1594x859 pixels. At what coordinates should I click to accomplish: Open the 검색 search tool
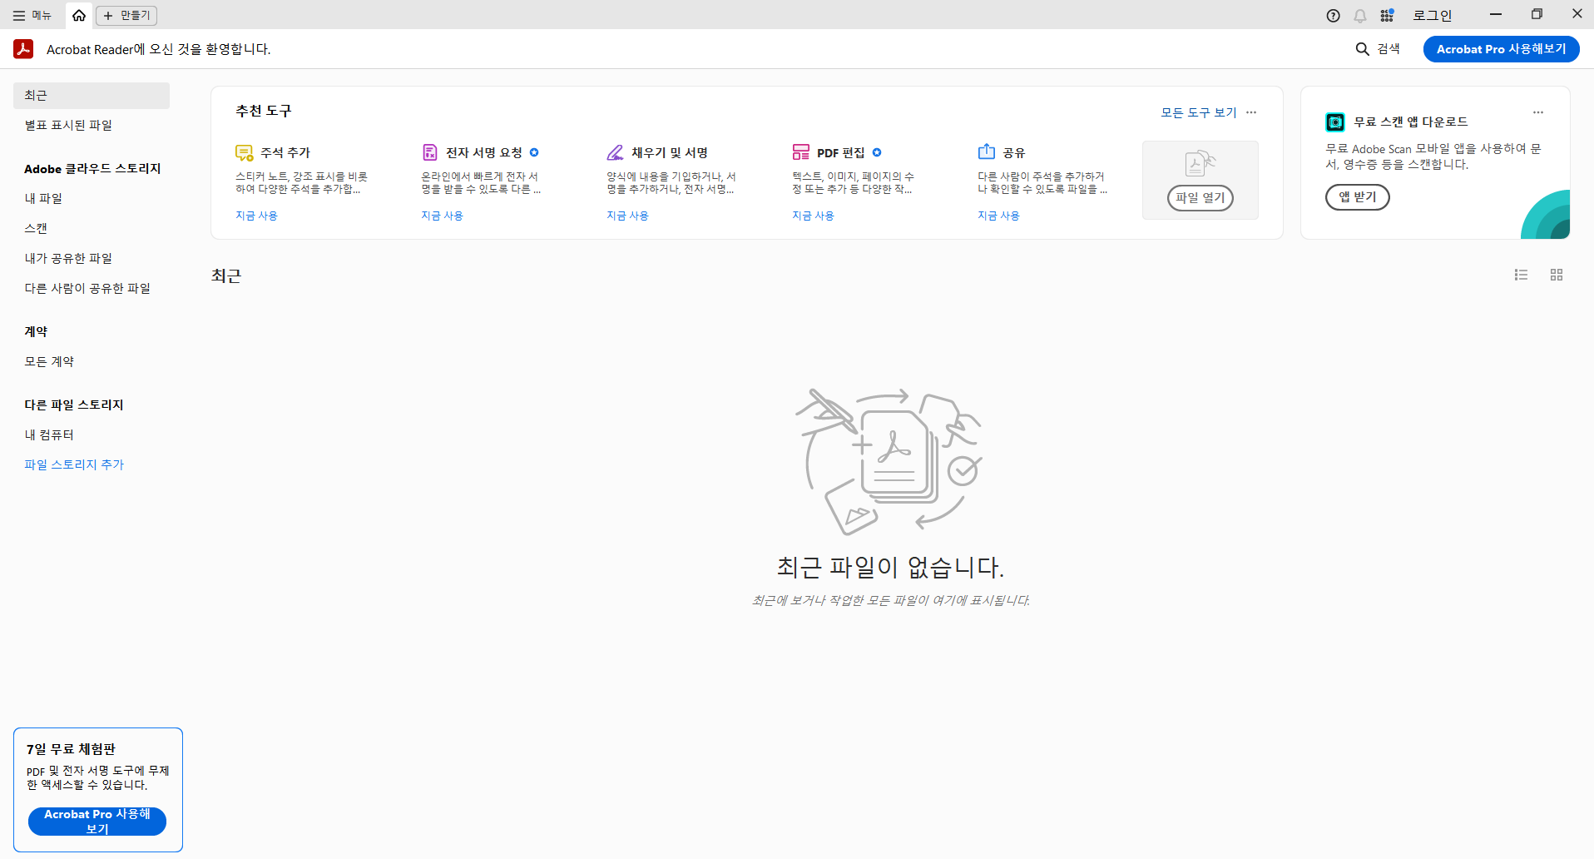[x=1378, y=49]
